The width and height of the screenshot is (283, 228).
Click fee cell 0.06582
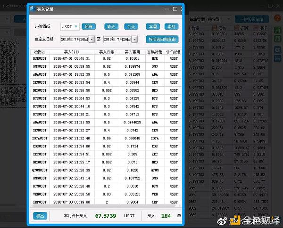(132, 90)
